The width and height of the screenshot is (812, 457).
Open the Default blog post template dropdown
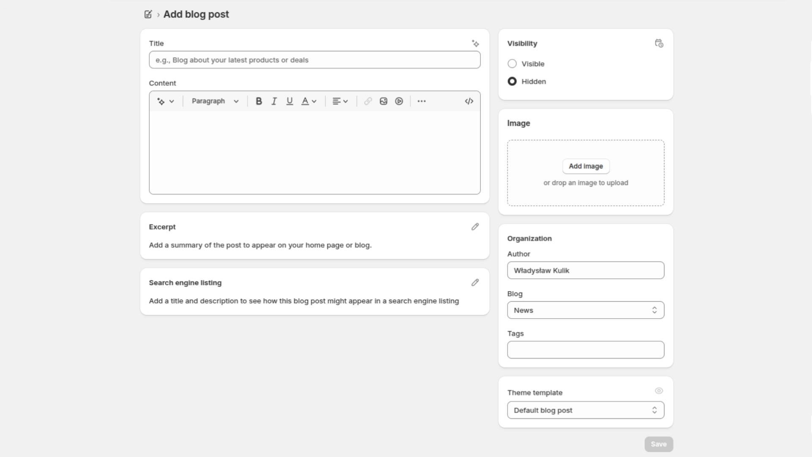pyautogui.click(x=585, y=410)
